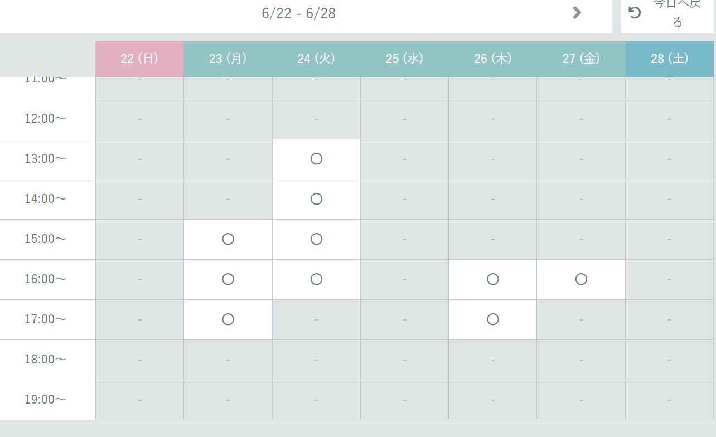Choose Monday 23 at 16:00 circle
Viewport: 716px width, 437px height.
228,279
